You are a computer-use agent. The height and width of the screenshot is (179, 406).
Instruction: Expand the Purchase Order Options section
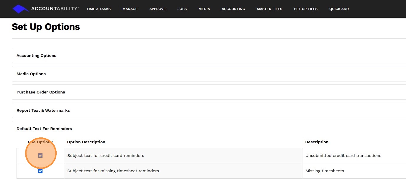coord(41,92)
